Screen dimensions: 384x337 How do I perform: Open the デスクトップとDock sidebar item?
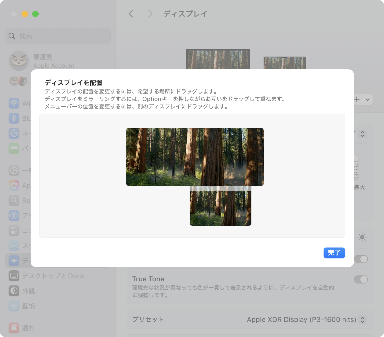(53, 276)
